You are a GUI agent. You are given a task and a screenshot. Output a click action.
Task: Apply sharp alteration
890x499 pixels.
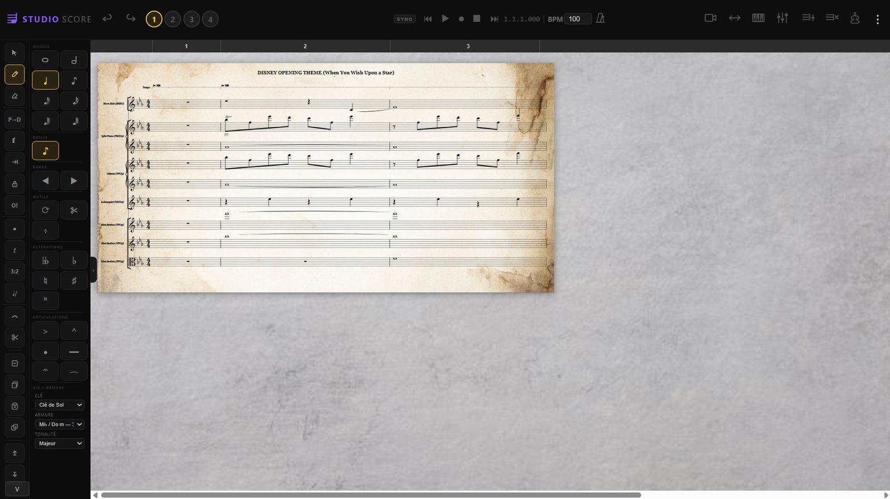[x=74, y=281]
